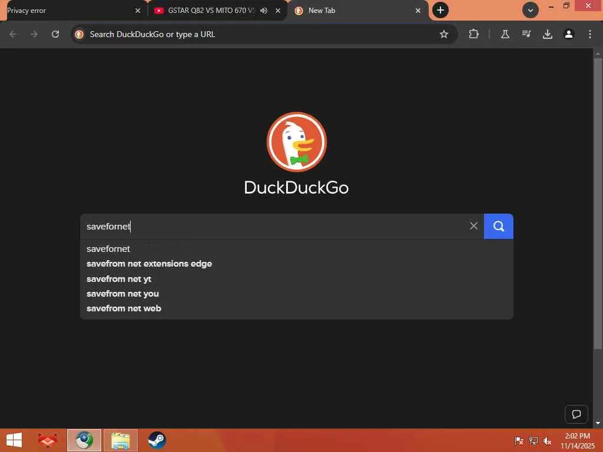Open media controls icon in toolbar
Viewport: 603px width, 452px height.
tap(526, 34)
